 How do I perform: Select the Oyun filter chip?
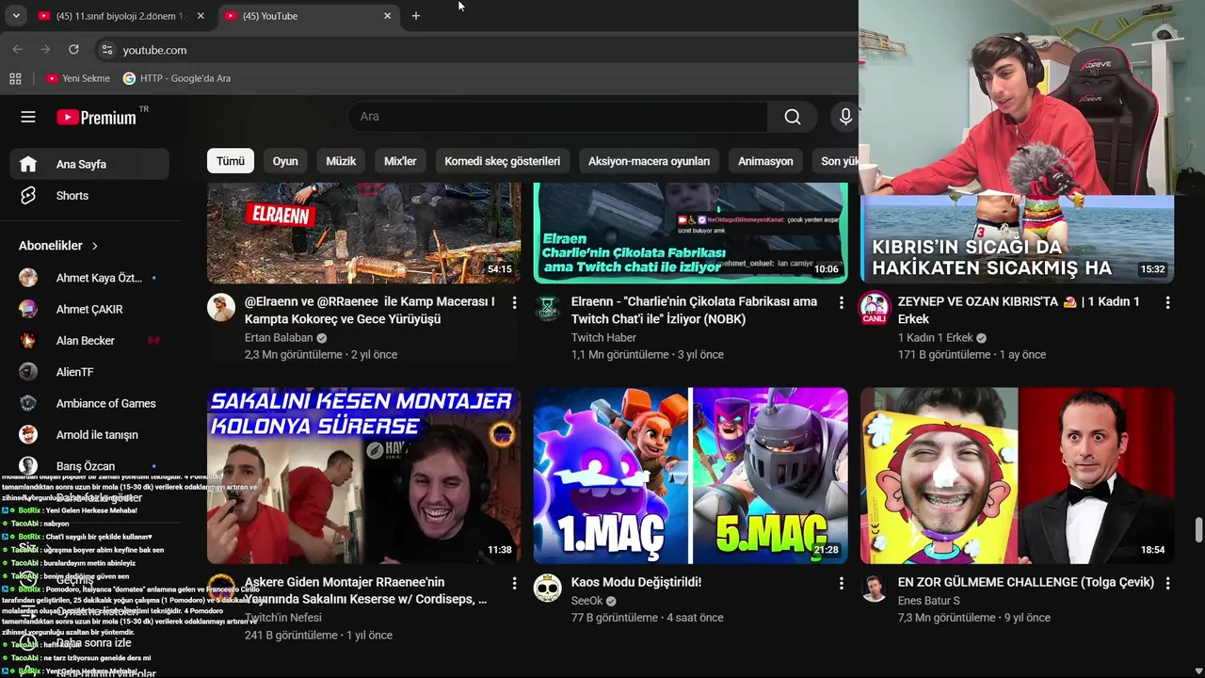[285, 161]
